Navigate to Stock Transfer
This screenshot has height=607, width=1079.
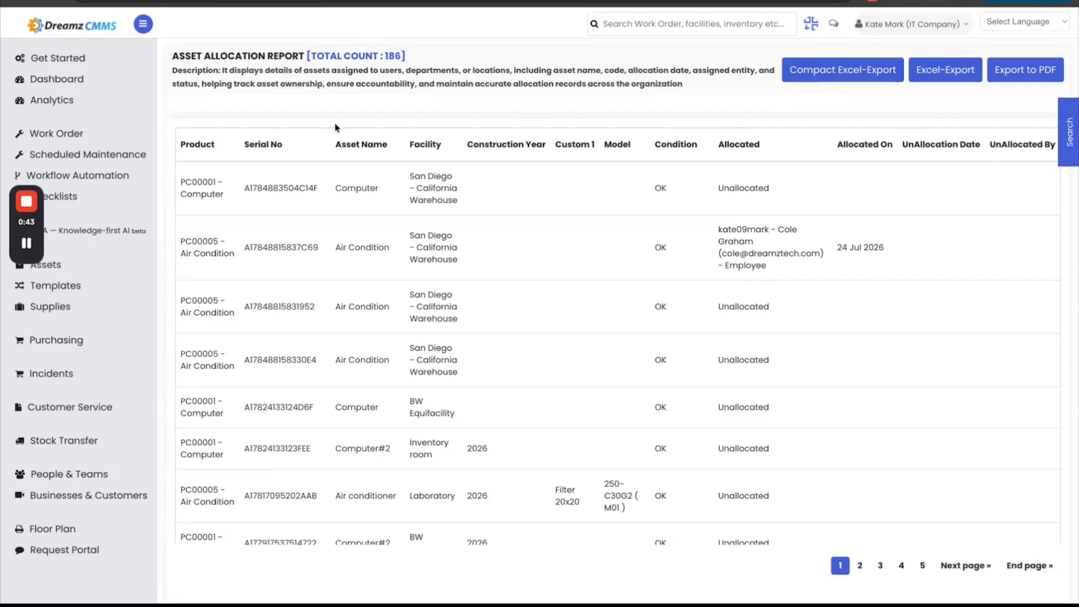pos(64,441)
